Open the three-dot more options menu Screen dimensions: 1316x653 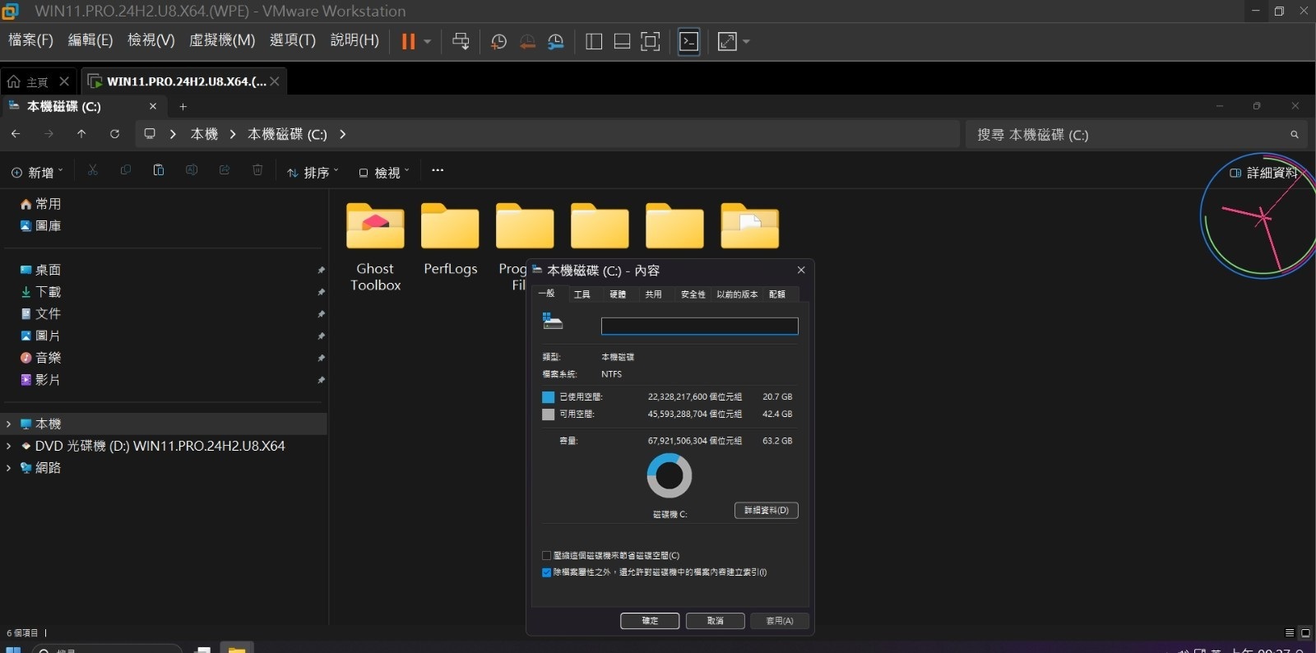click(x=438, y=170)
